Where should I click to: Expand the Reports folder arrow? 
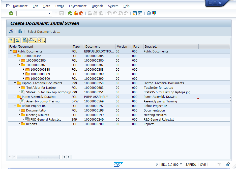[x=19, y=124]
